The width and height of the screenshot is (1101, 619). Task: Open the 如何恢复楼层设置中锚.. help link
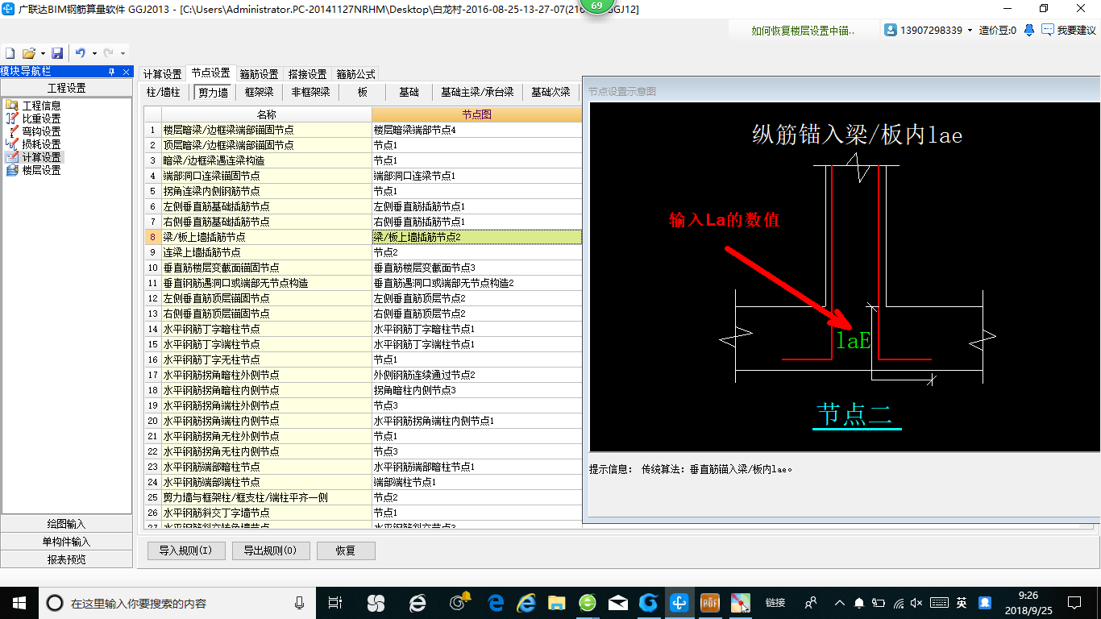tap(803, 31)
